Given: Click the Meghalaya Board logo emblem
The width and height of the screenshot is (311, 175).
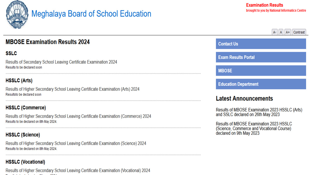Looking at the screenshot, I should (17, 15).
